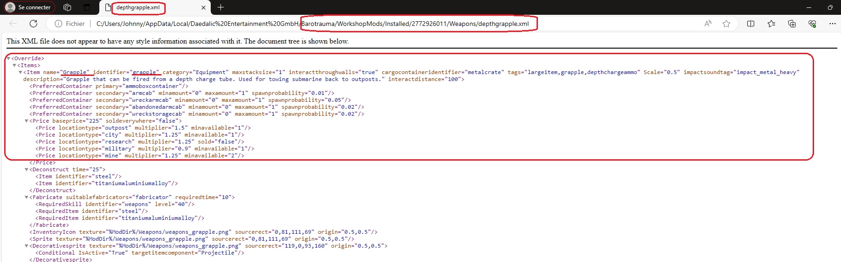Open Settings and more menu

833,24
